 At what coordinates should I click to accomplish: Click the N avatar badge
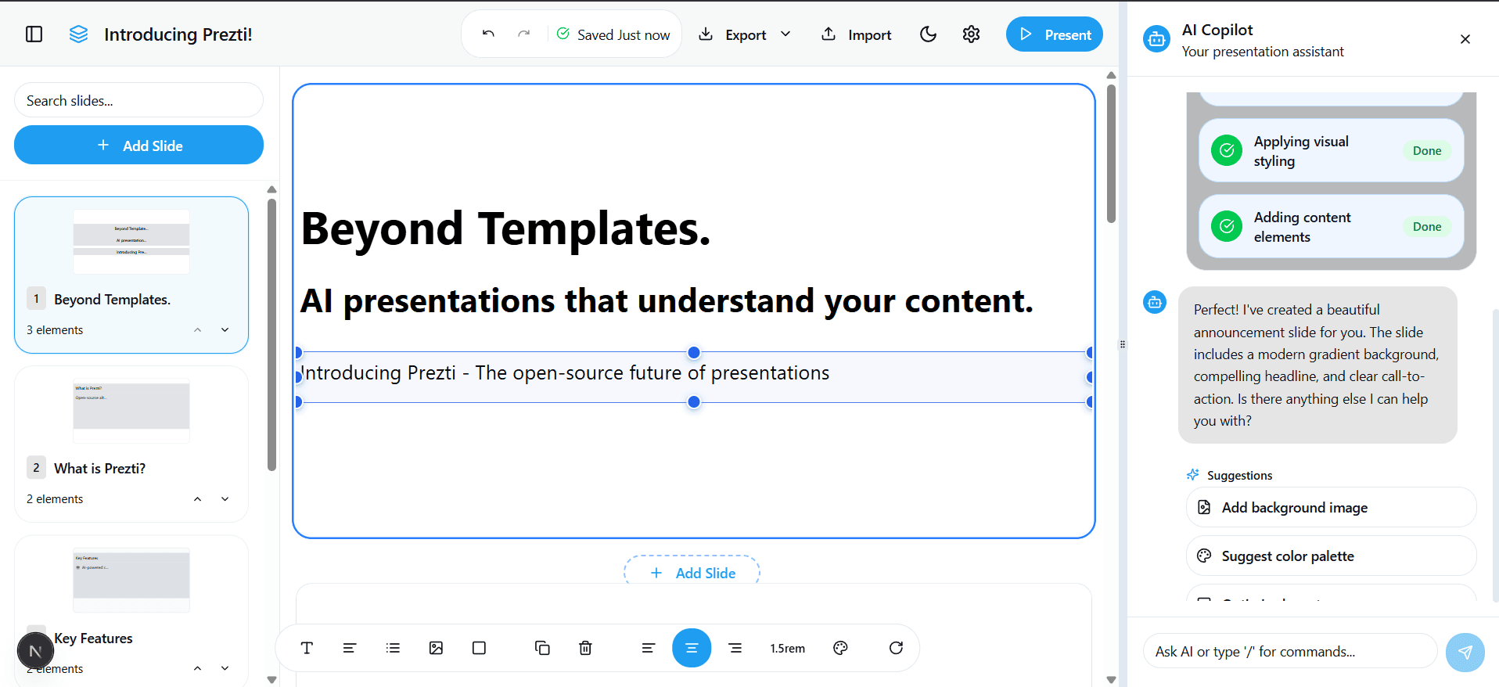[x=35, y=651]
